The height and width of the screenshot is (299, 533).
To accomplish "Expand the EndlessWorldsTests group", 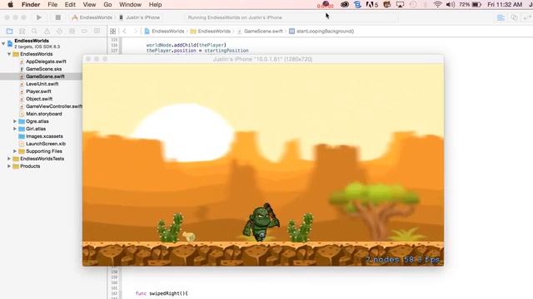I will pyautogui.click(x=9, y=159).
